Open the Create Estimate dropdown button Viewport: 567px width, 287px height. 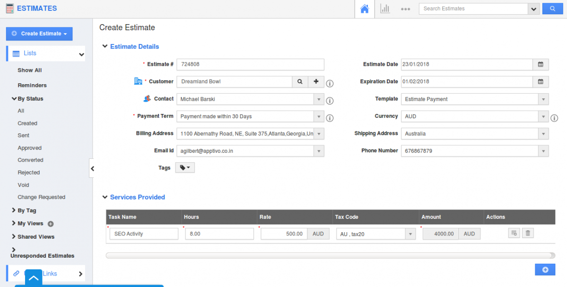click(39, 34)
